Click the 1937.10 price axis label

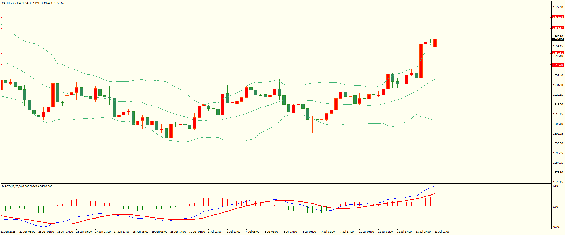pos(558,75)
